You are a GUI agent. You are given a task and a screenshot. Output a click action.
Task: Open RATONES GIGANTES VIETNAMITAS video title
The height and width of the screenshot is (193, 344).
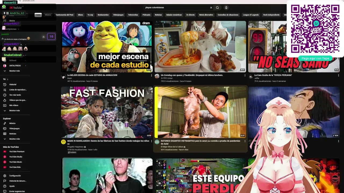(x=200, y=142)
